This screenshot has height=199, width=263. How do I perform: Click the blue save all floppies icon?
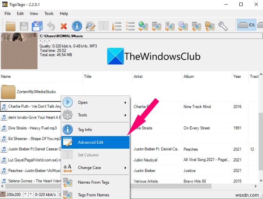point(37,26)
